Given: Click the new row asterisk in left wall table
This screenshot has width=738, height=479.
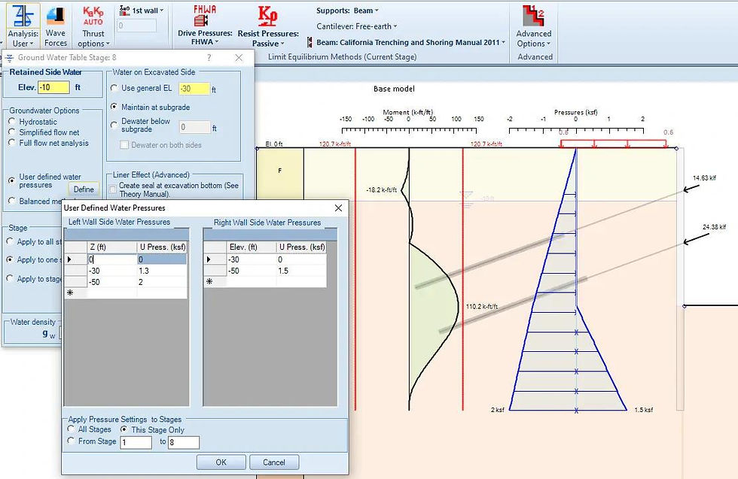Looking at the screenshot, I should [70, 293].
